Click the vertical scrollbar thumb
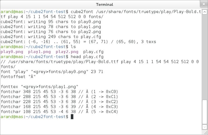 205,112
